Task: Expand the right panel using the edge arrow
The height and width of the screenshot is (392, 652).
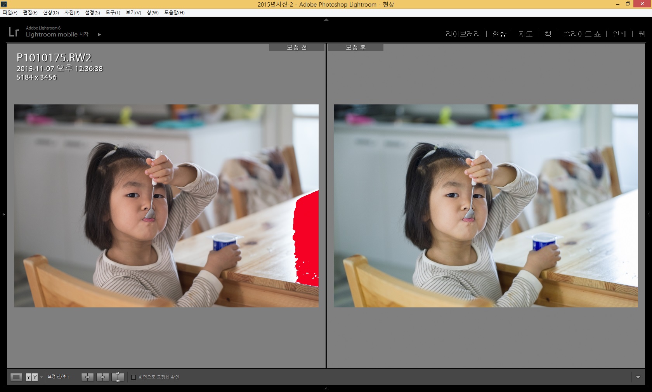Action: 649,214
